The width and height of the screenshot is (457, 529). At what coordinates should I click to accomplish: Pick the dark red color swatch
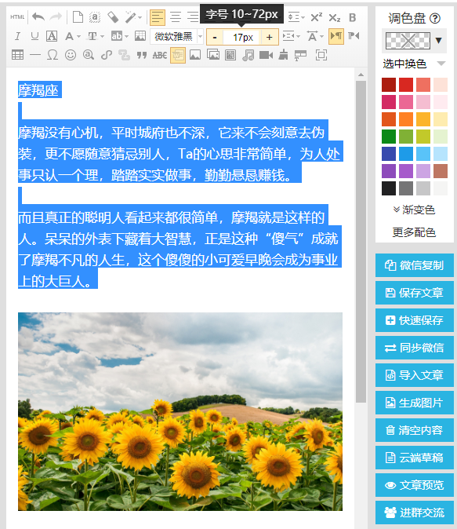(x=389, y=85)
